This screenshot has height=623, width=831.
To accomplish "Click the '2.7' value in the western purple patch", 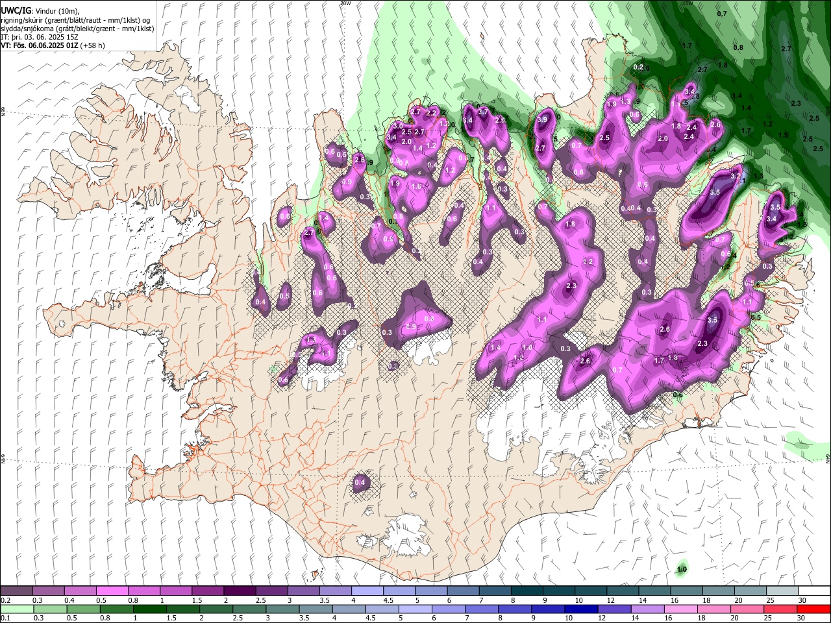I will coord(310,234).
